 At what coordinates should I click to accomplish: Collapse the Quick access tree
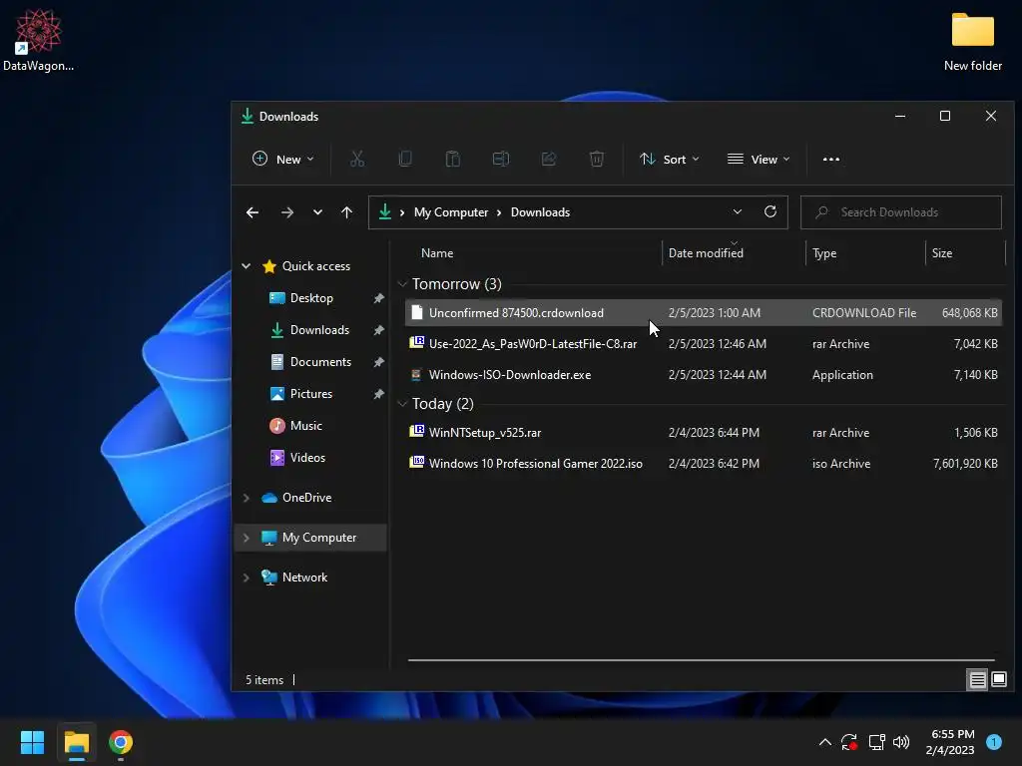(x=247, y=265)
